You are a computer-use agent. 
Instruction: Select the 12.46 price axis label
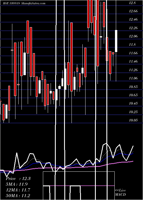(x=133, y=19)
